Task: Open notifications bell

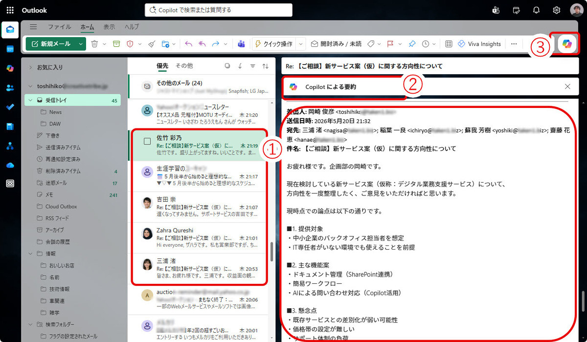Action: click(536, 10)
